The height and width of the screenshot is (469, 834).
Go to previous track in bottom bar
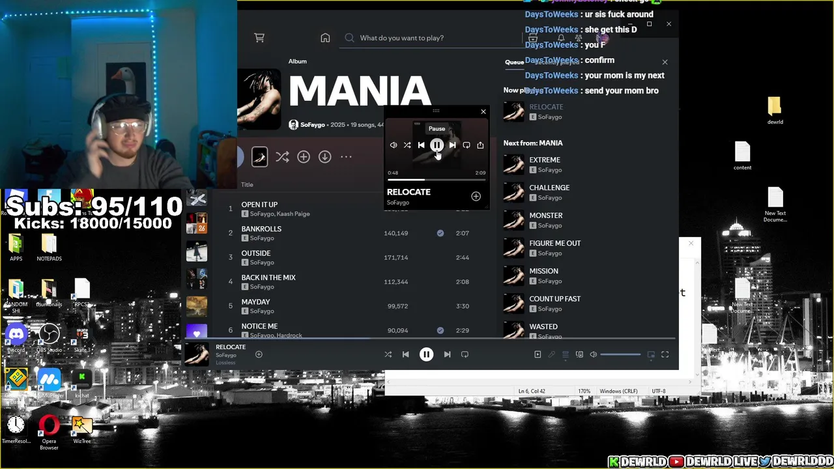pos(405,354)
